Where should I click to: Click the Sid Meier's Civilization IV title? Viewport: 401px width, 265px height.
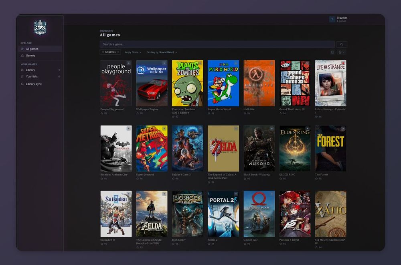coord(330,241)
